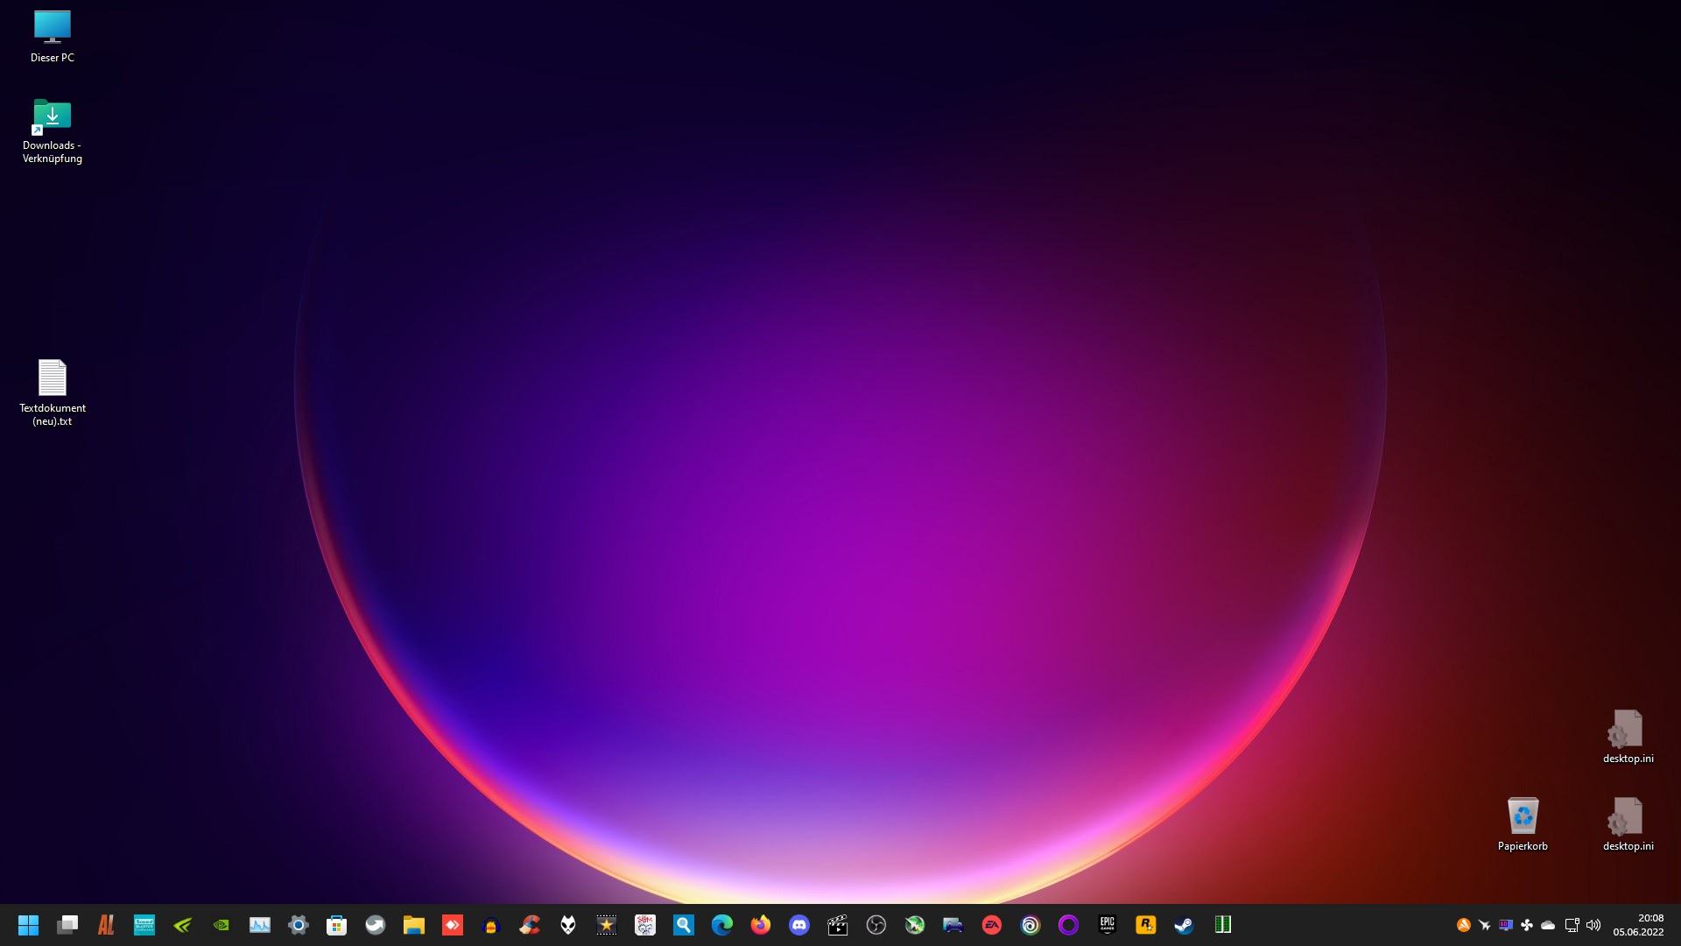Open Settings gear in the taskbar
Image resolution: width=1681 pixels, height=946 pixels.
[x=299, y=925]
